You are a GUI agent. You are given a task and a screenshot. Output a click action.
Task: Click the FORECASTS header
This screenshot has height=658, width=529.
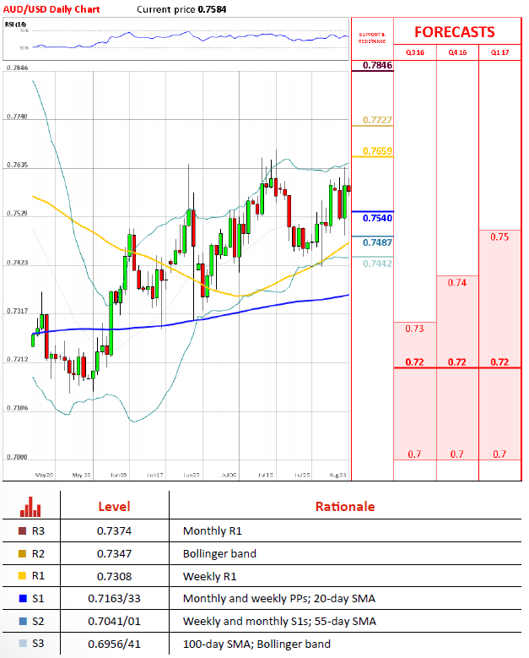coord(455,32)
